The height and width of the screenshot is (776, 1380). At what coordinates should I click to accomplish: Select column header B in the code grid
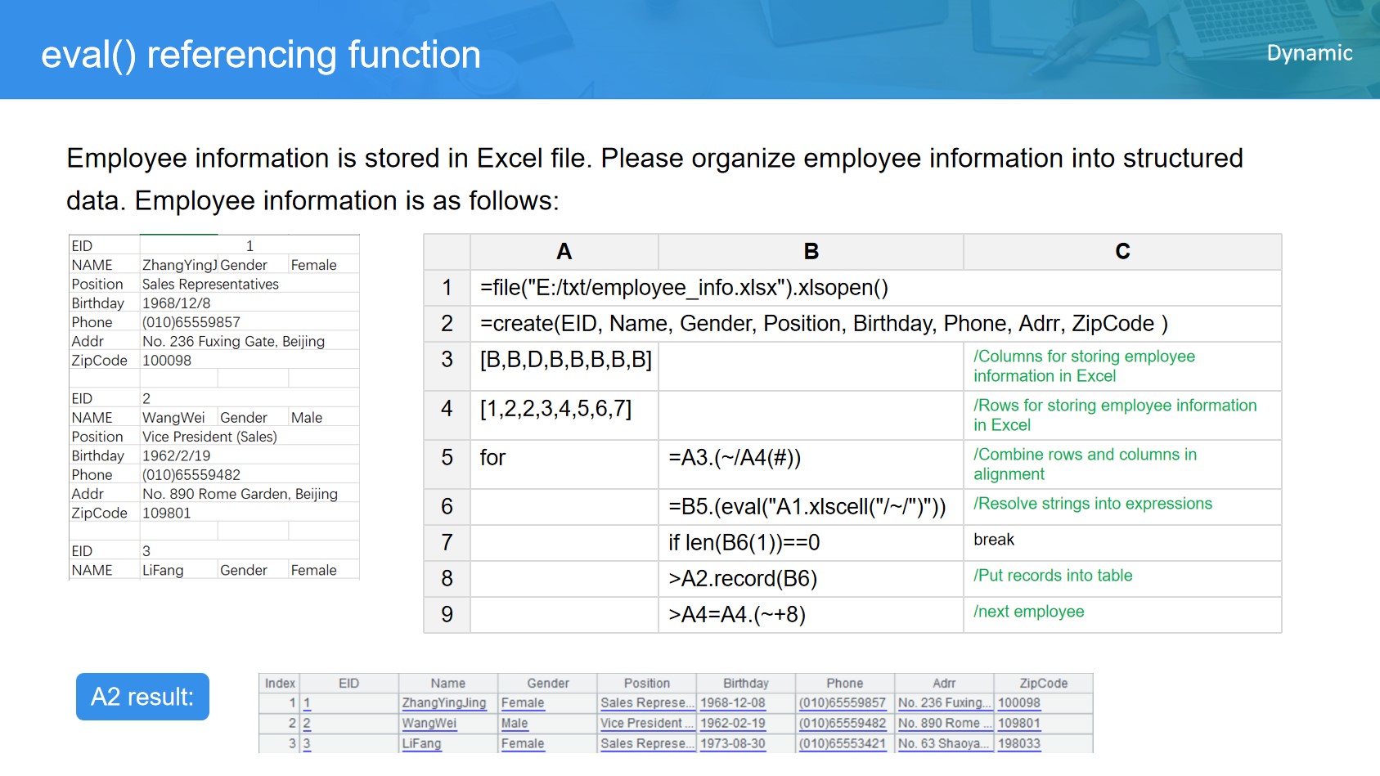(x=811, y=252)
